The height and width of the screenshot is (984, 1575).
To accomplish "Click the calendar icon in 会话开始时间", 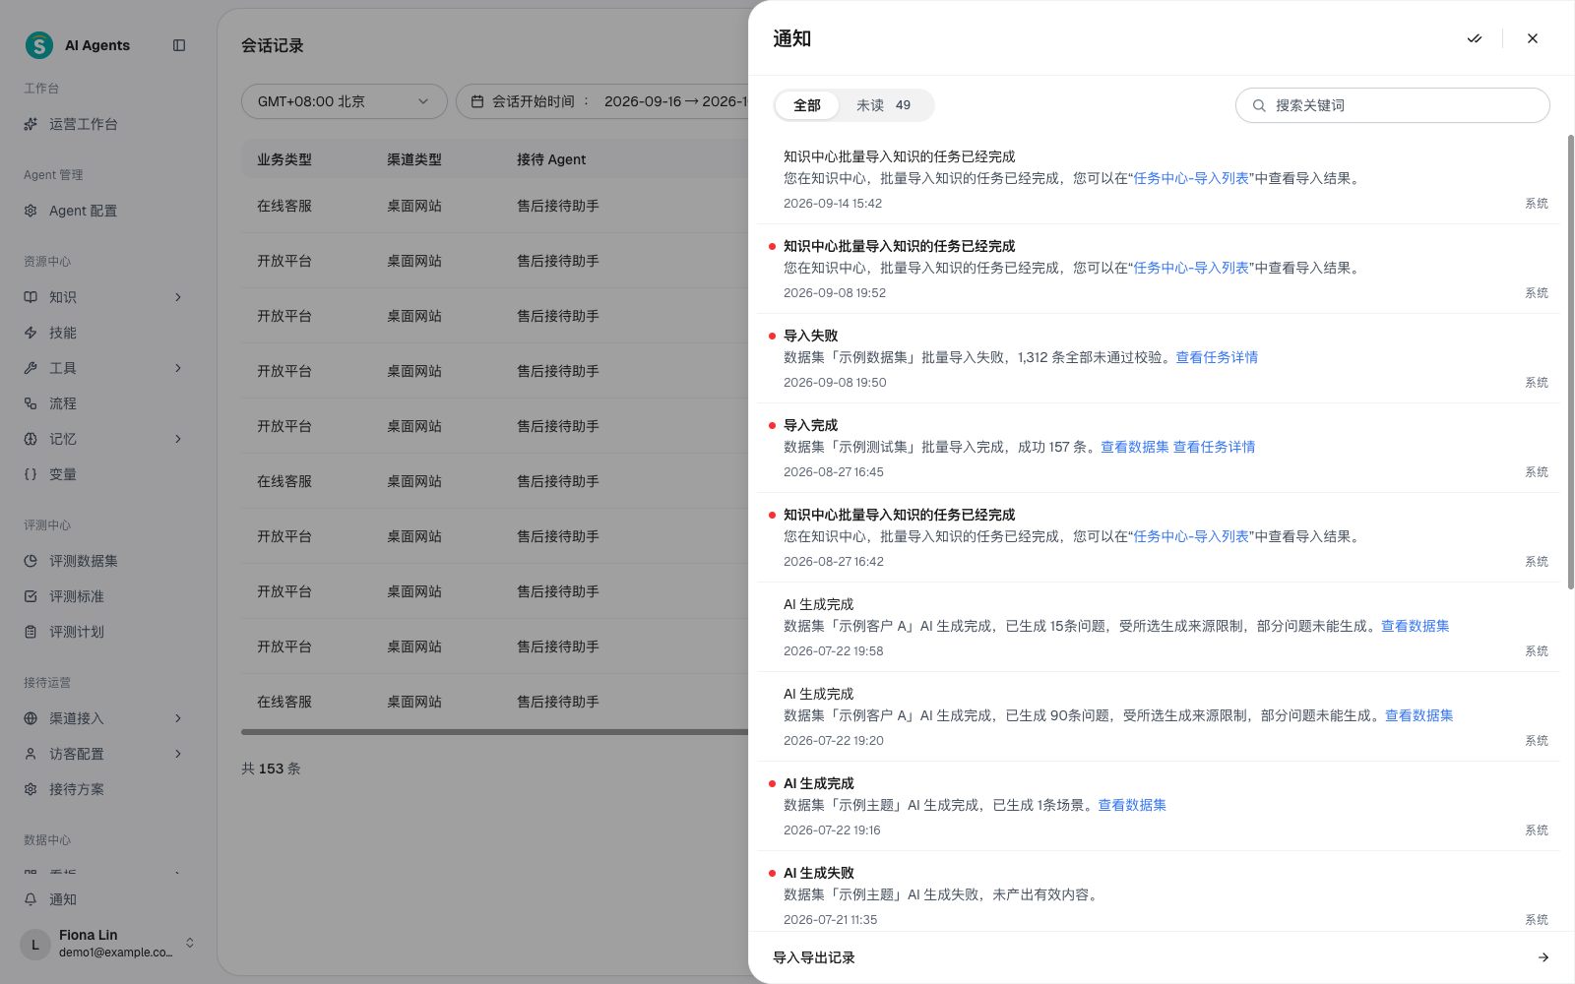I will pyautogui.click(x=477, y=101).
